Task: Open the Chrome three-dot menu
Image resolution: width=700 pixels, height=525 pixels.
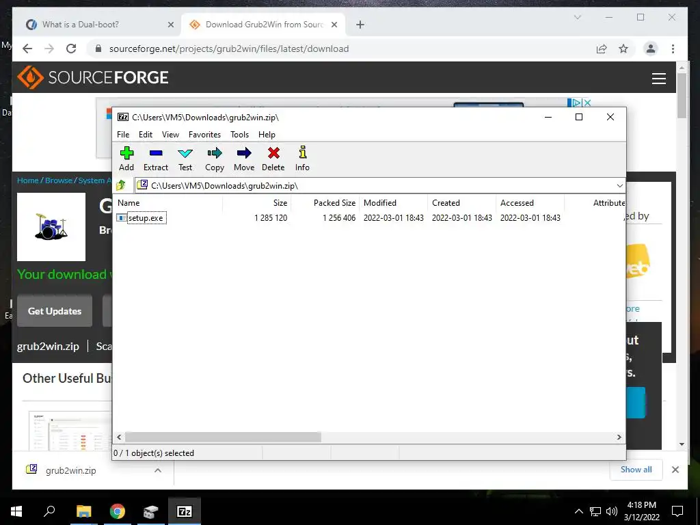Action: (x=673, y=49)
